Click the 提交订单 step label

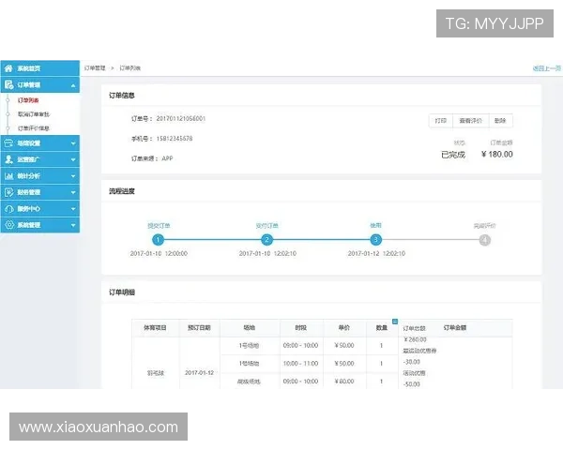coord(159,226)
